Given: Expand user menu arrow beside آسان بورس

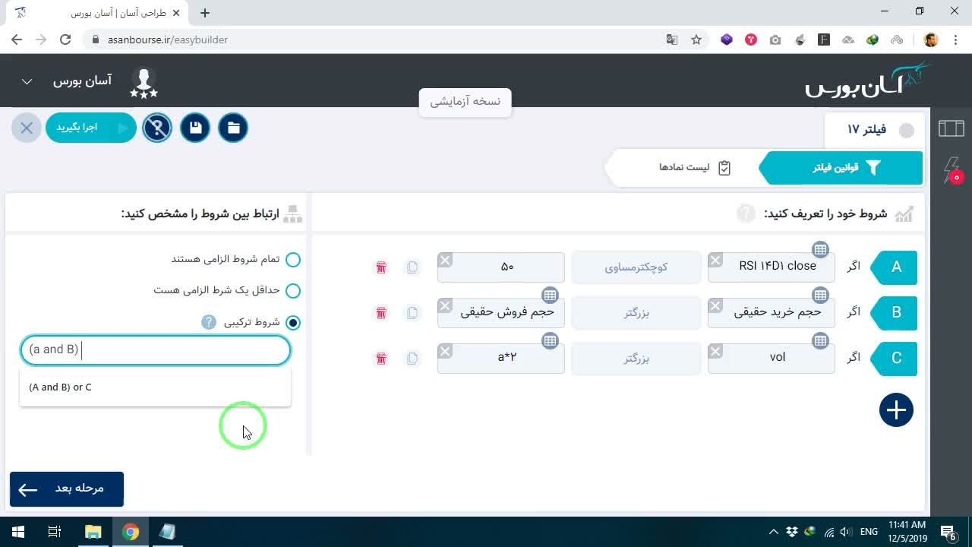Looking at the screenshot, I should (27, 81).
